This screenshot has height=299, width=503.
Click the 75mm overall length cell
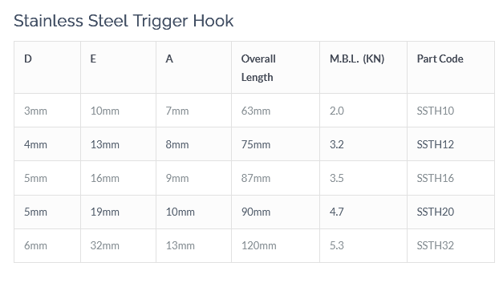[275, 144]
